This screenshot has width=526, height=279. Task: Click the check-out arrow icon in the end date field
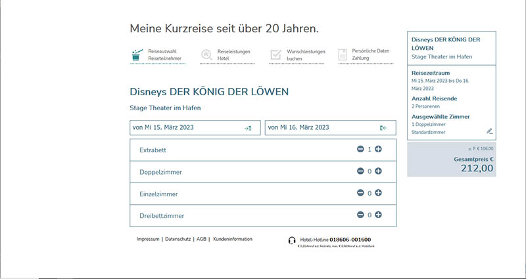(x=383, y=128)
